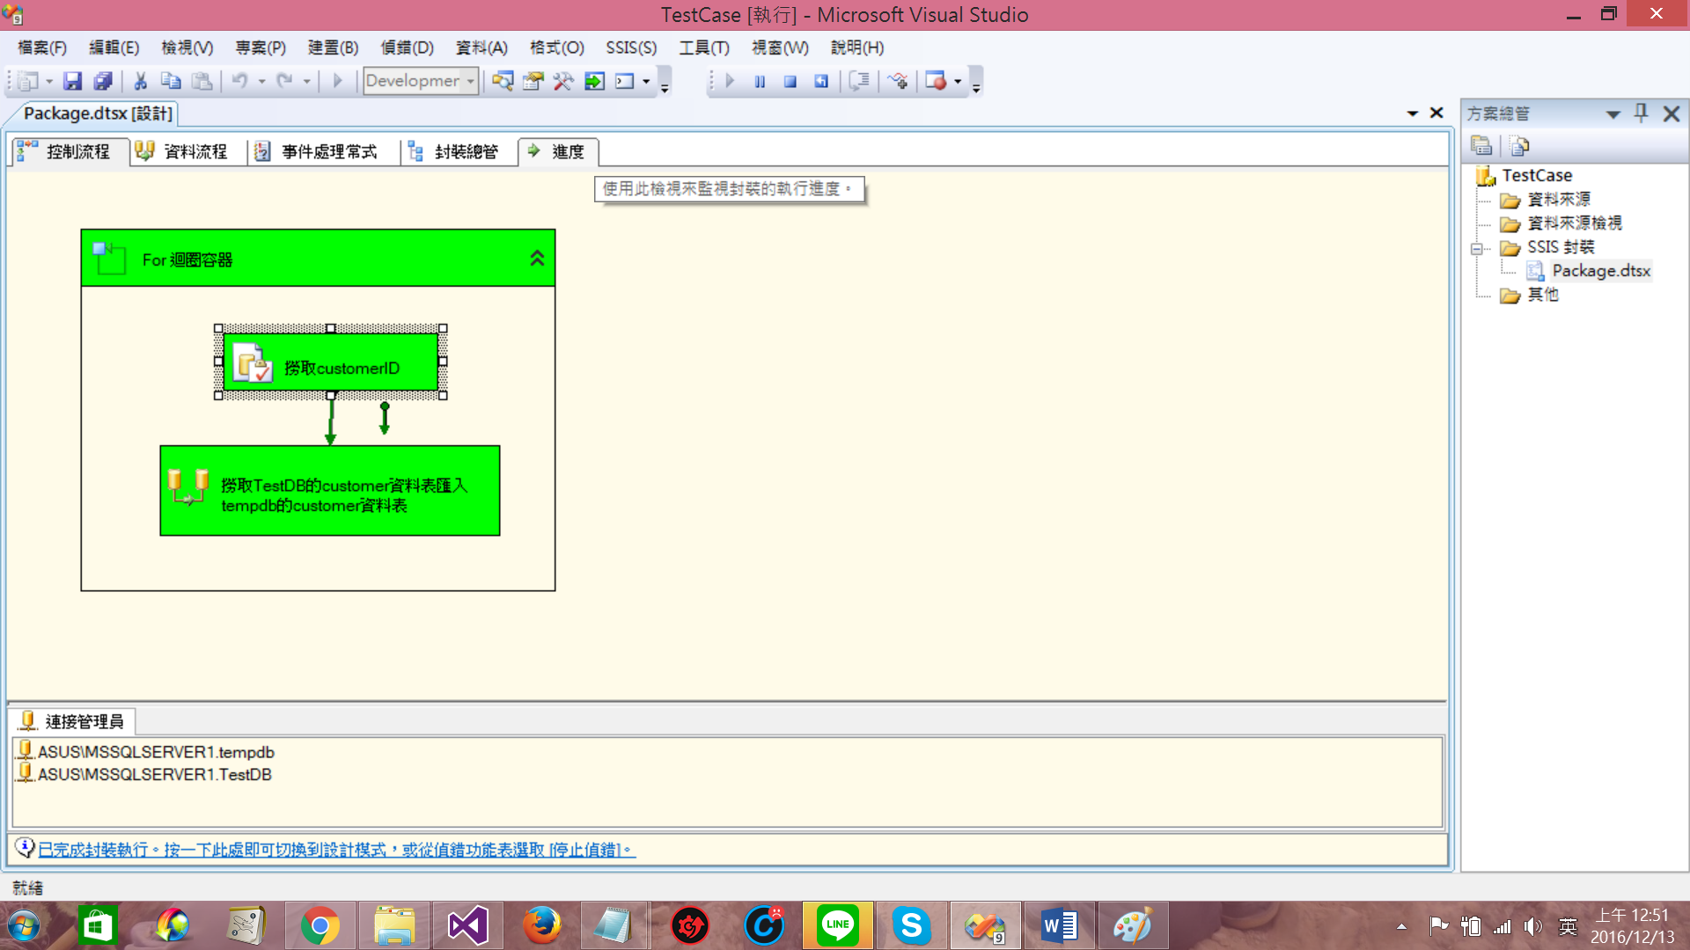Click the Paste toolbar icon
Screen dimensions: 1690x950
[202, 81]
